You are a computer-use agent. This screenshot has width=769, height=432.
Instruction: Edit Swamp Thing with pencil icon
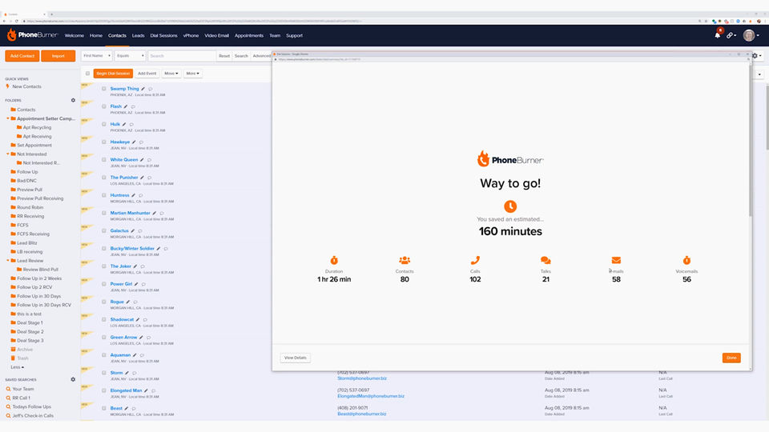[143, 89]
